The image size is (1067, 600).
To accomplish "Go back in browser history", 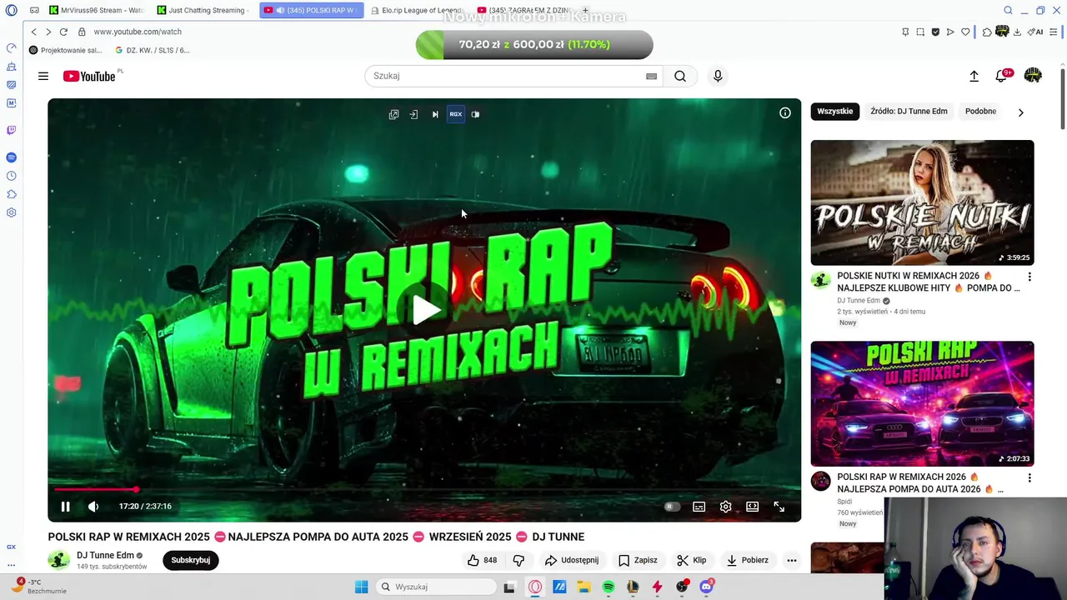I will click(x=34, y=32).
